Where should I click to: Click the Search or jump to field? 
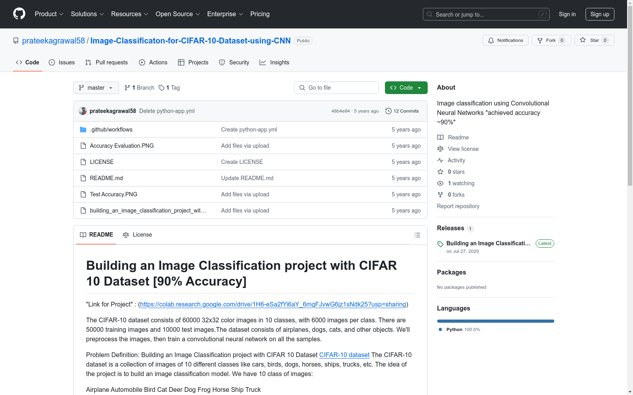tap(486, 14)
